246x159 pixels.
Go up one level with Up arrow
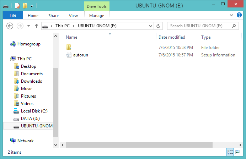click(x=37, y=26)
